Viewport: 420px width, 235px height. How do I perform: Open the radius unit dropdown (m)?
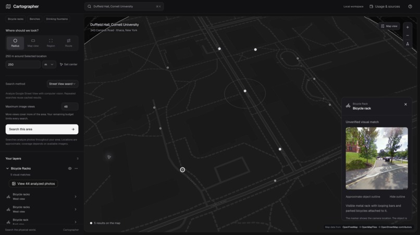point(49,64)
